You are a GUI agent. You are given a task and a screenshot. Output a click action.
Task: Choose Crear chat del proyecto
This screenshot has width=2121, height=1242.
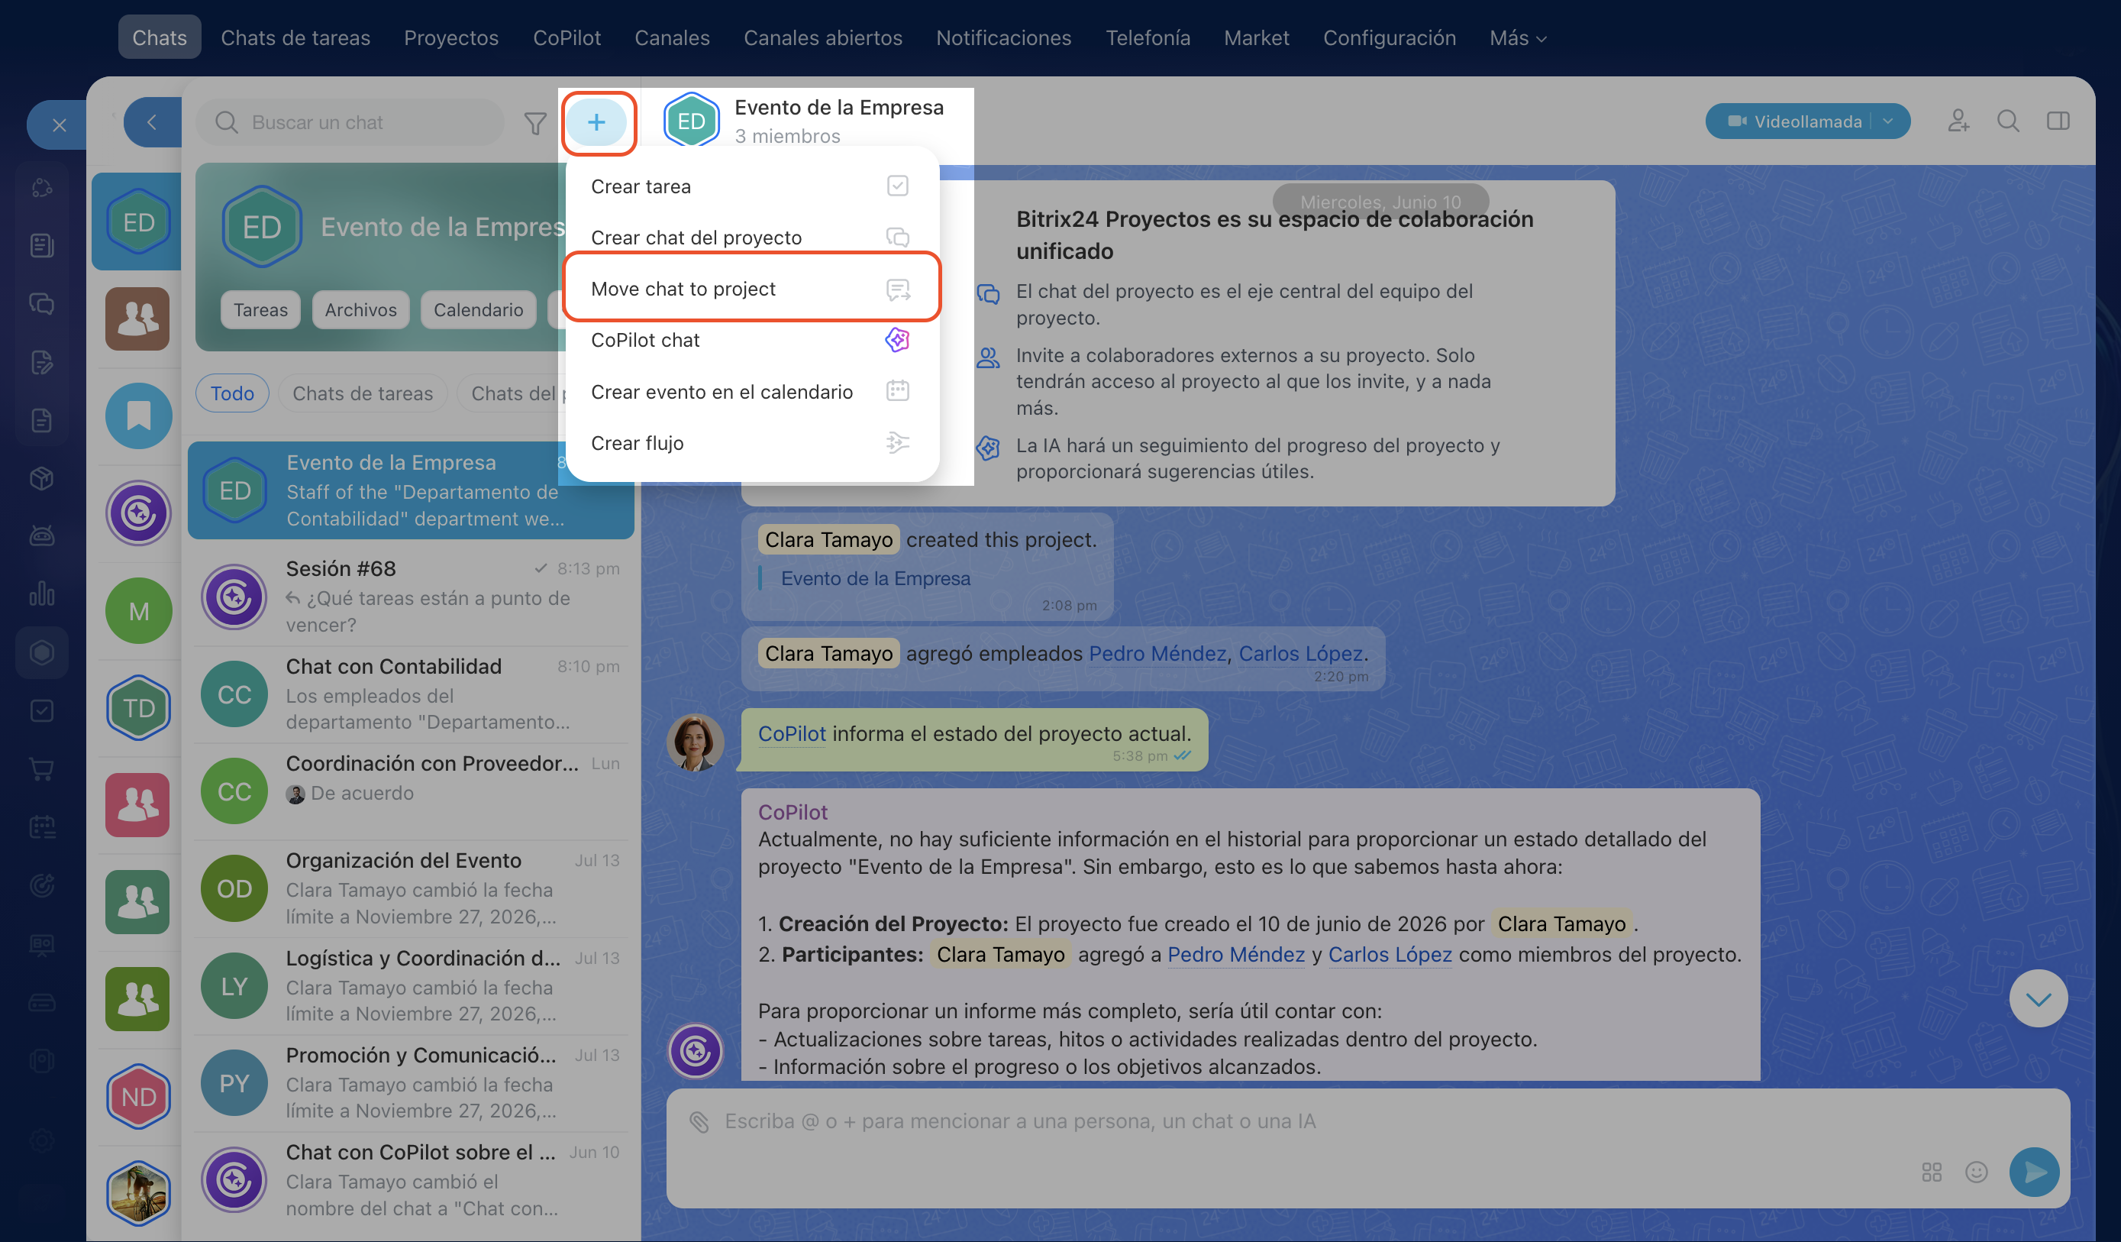(x=751, y=238)
